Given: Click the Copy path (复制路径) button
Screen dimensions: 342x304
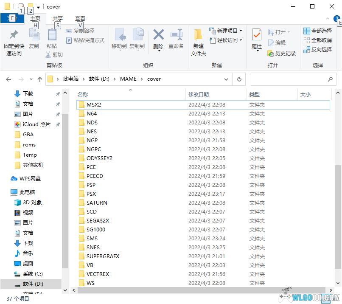Looking at the screenshot, I should [x=81, y=31].
